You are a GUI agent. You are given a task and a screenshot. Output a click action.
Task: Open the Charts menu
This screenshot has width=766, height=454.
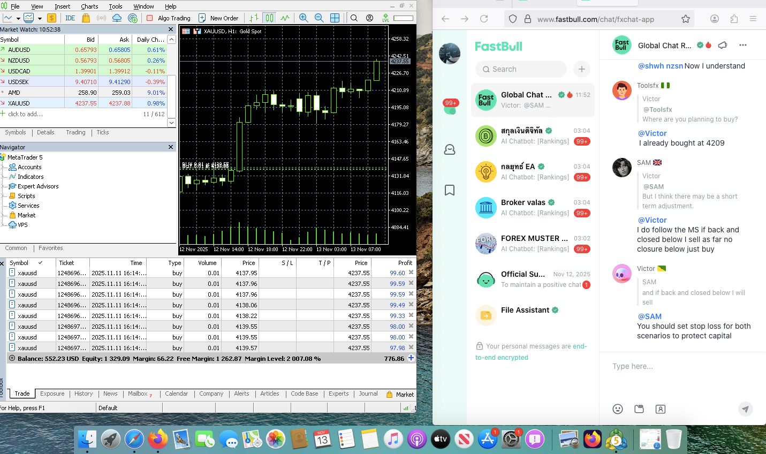[89, 6]
